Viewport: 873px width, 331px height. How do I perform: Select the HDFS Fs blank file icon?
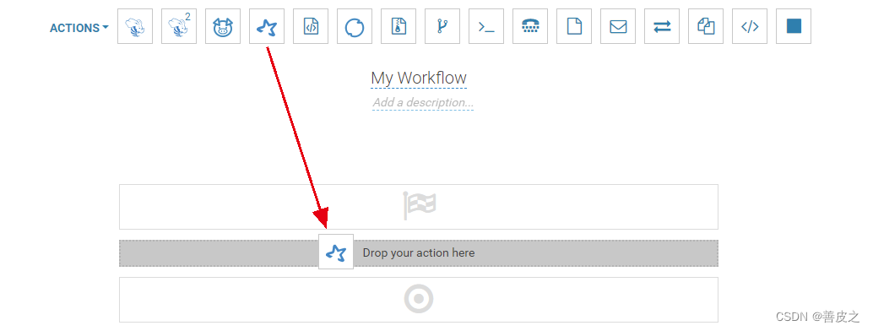pyautogui.click(x=574, y=26)
